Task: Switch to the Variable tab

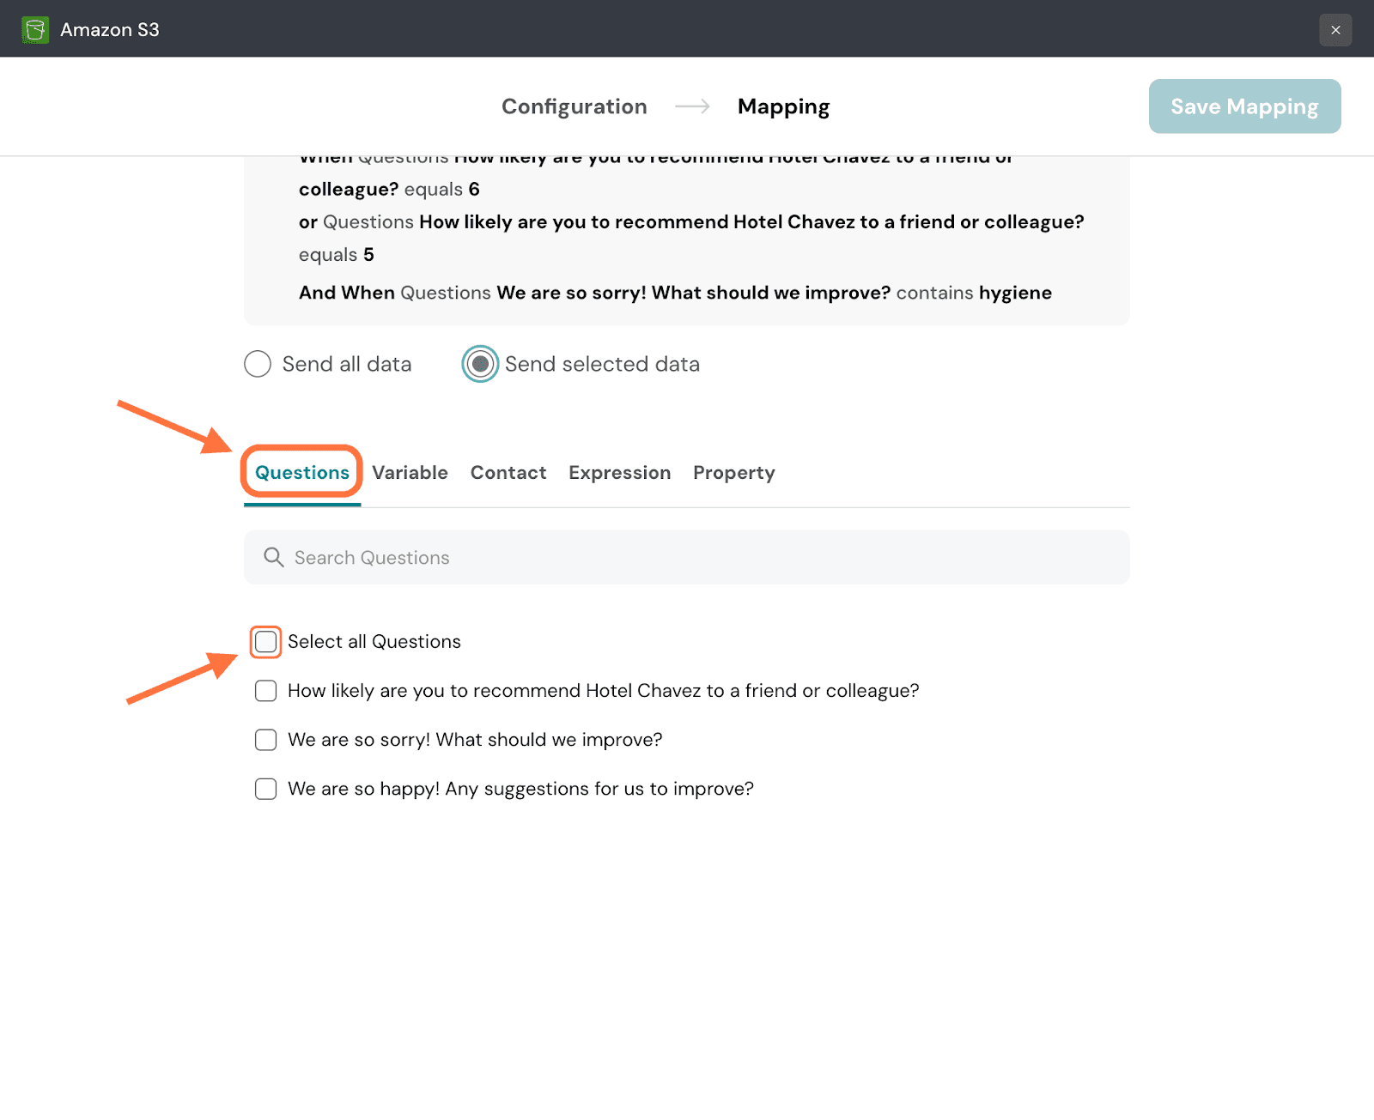Action: click(410, 473)
